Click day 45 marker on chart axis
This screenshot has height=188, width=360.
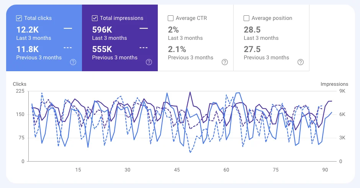click(177, 170)
